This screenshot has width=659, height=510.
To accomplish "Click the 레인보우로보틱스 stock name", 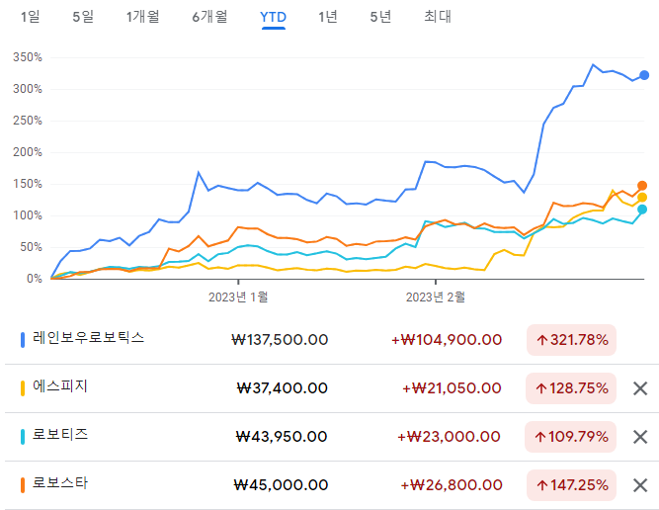I will point(88,338).
